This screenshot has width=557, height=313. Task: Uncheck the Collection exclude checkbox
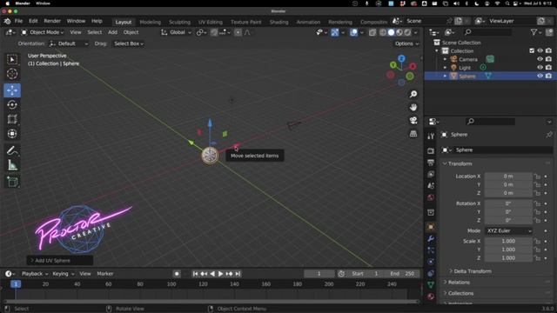tap(532, 50)
